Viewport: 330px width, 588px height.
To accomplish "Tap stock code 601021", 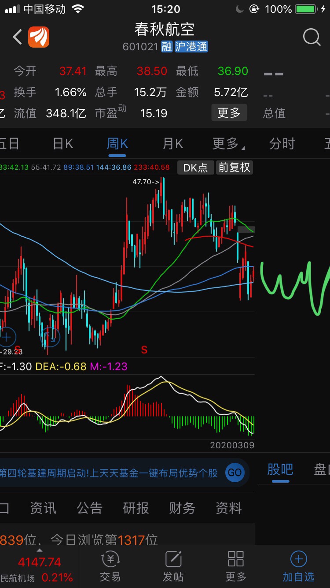I will point(140,47).
